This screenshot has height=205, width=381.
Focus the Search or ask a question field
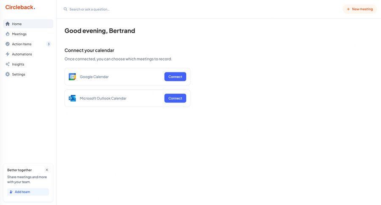(127, 9)
